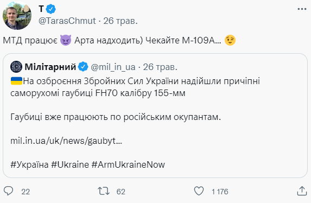The width and height of the screenshot is (311, 203).
Task: View the 1 176 likes count
Action: coord(220,192)
